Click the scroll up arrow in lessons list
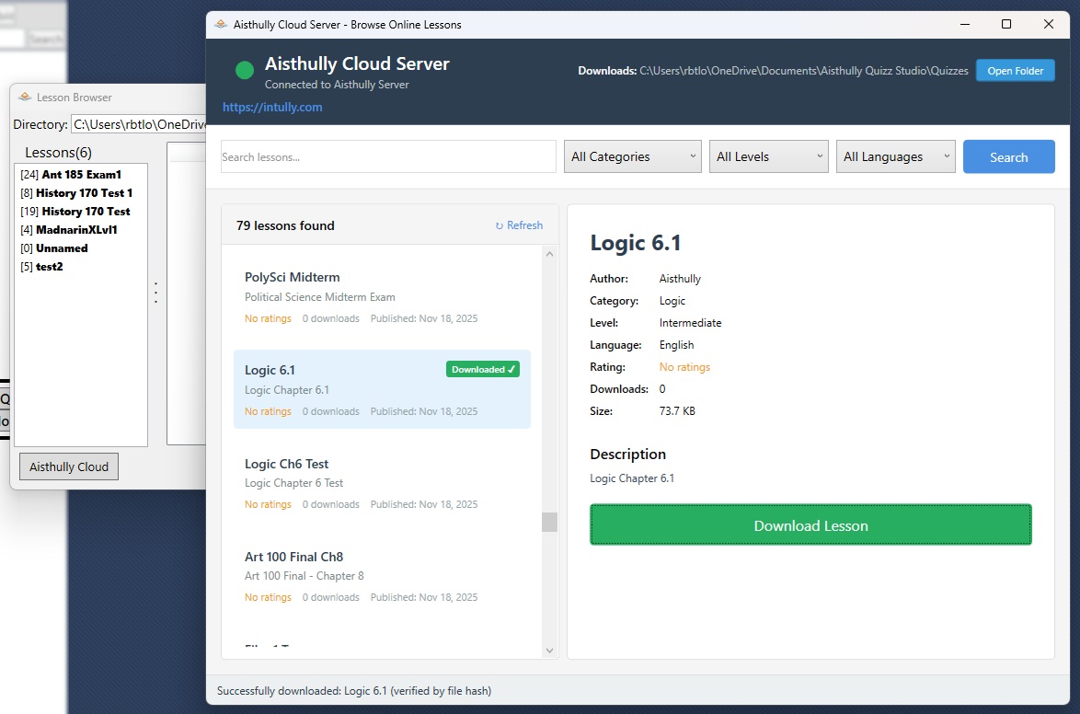 tap(550, 254)
